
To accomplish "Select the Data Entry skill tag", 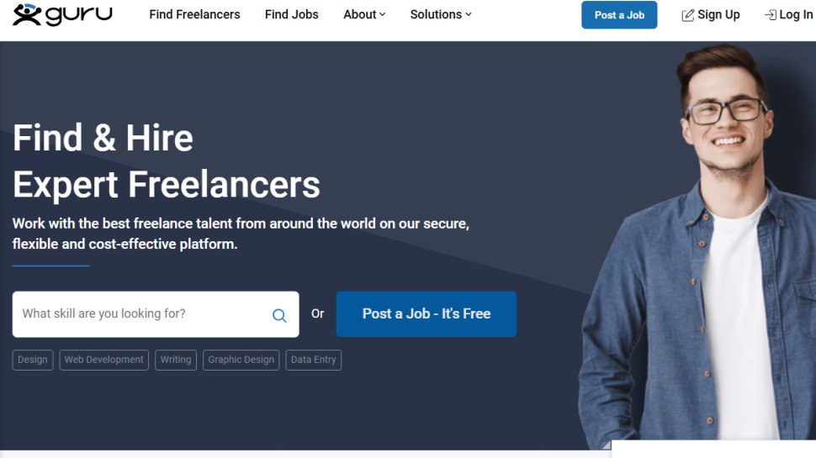I will (x=313, y=360).
